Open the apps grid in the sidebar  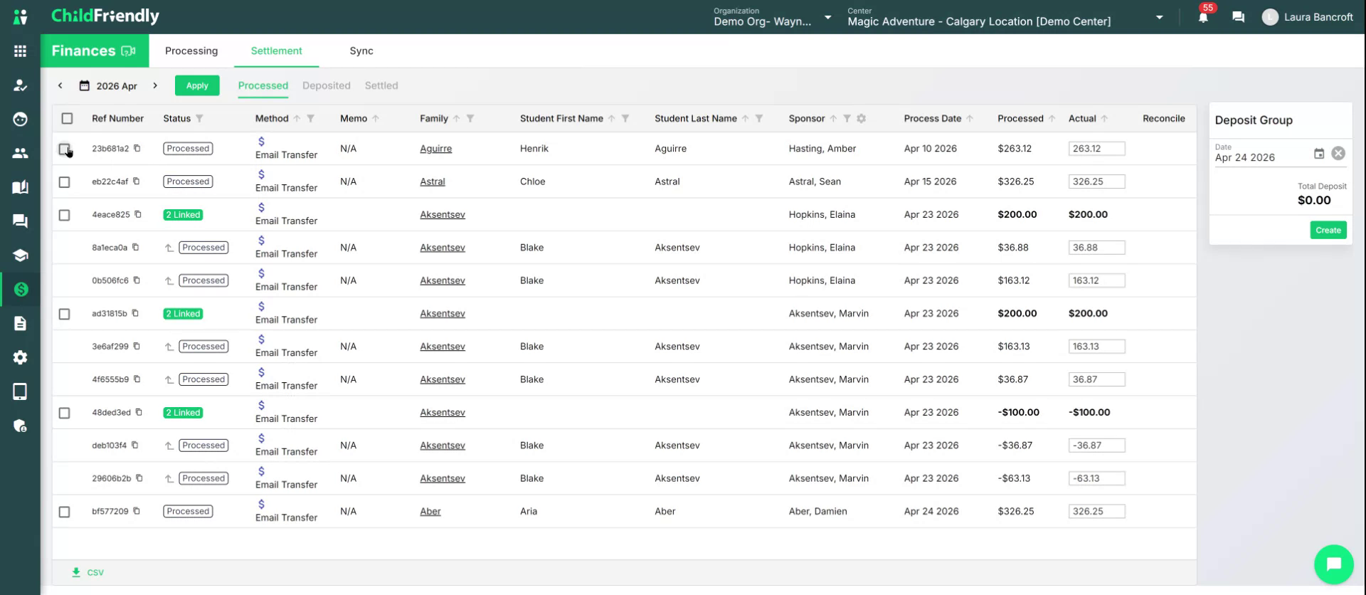click(x=20, y=51)
